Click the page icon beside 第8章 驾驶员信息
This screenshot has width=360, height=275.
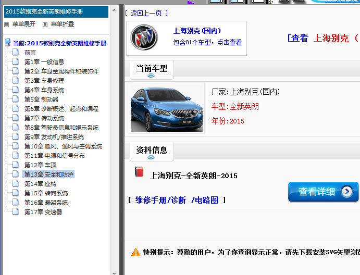click(16, 127)
